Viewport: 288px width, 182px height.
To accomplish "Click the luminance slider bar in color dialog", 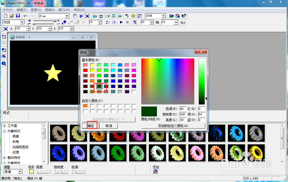I will click(x=202, y=81).
